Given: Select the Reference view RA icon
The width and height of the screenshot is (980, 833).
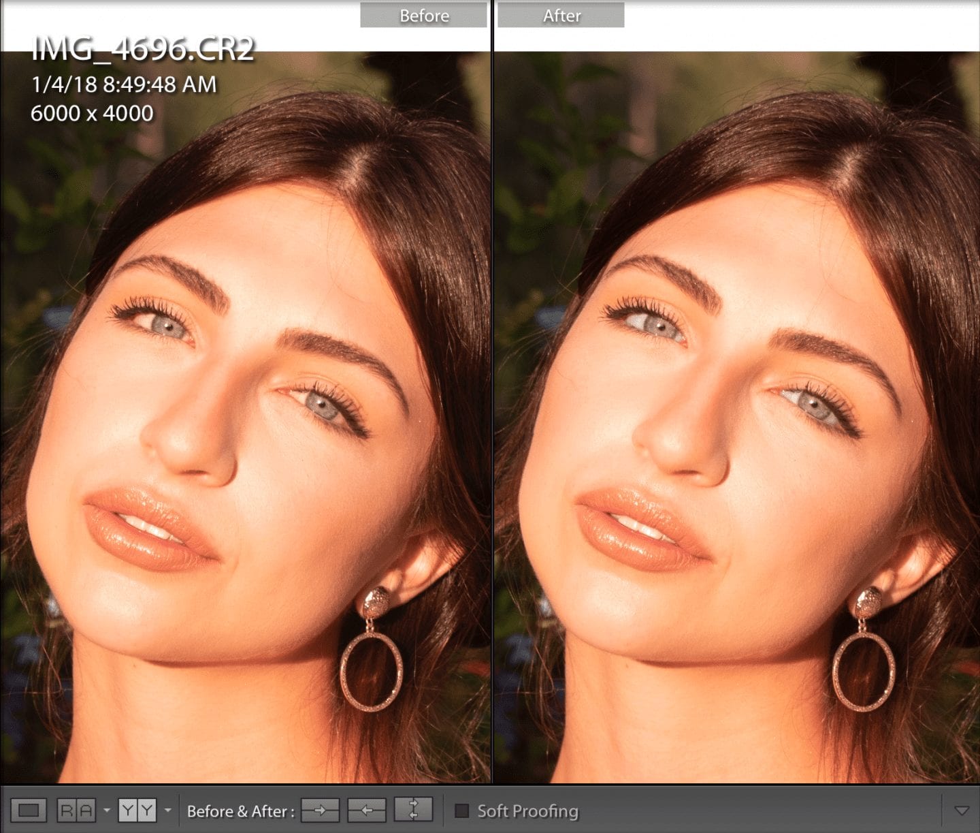Looking at the screenshot, I should coord(76,811).
